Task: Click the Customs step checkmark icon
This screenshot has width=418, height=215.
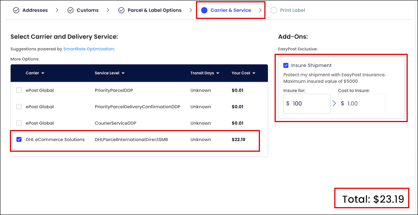Action: click(71, 10)
